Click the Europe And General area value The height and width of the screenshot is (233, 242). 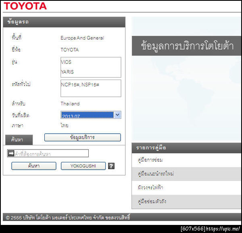82,38
